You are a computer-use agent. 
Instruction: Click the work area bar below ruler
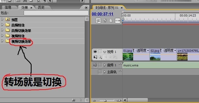[x=161, y=22]
